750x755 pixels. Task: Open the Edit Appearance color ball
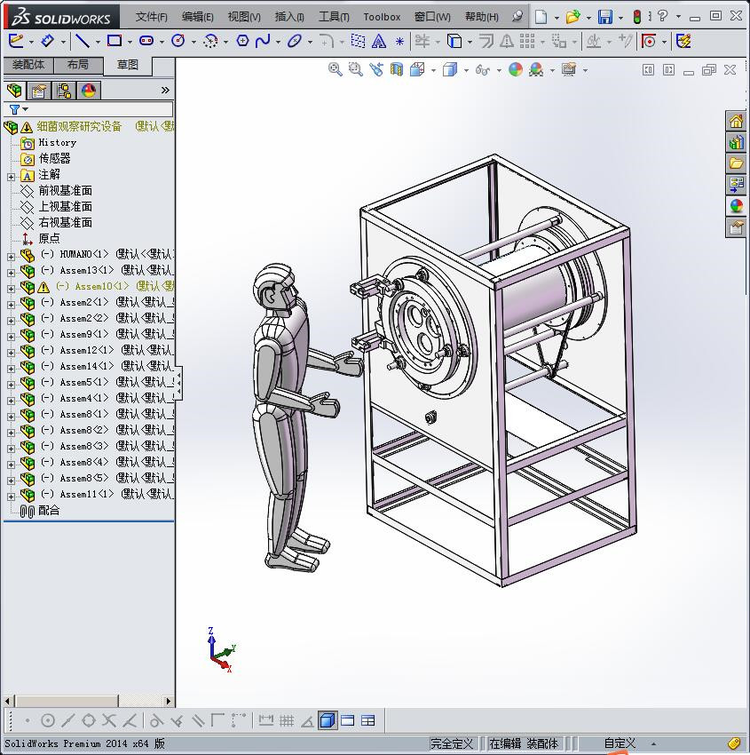(x=515, y=70)
